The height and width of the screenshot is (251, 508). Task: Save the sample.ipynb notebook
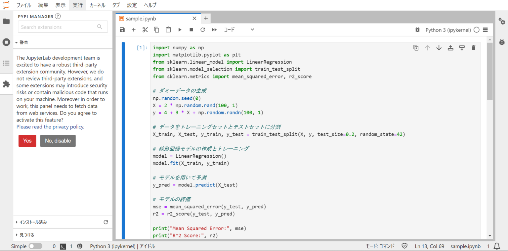[x=122, y=29]
